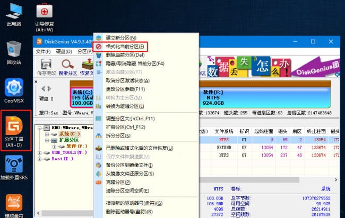Viewport: 345px width, 218px height.
Task: Click the 标识 column header
Action: tap(244, 131)
